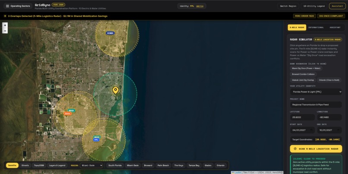The width and height of the screenshot is (348, 174).
Task: Click the Clear to Proceed result heading
Action: [x=309, y=159]
